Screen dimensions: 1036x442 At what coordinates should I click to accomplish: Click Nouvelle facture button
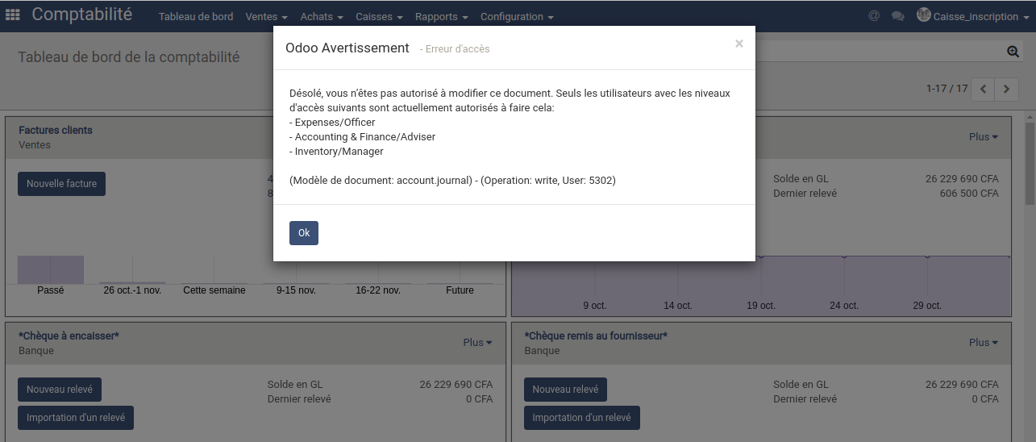[x=61, y=184]
